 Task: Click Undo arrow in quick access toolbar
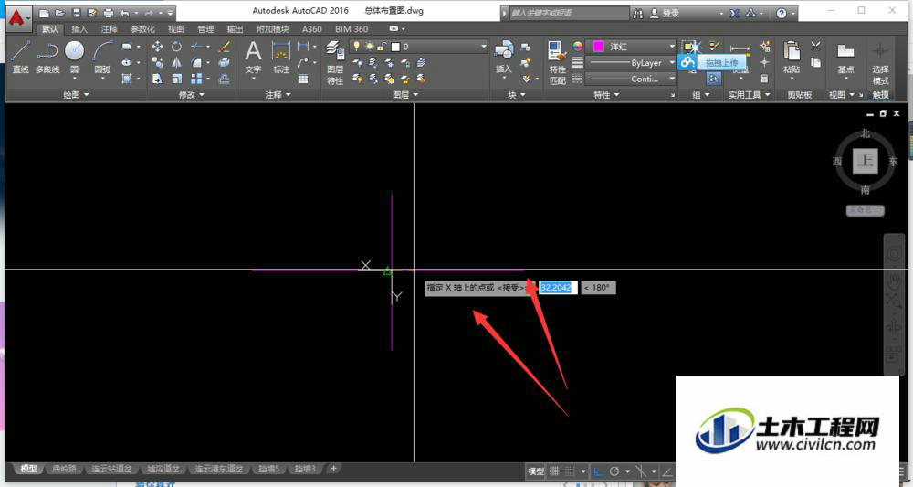click(124, 13)
